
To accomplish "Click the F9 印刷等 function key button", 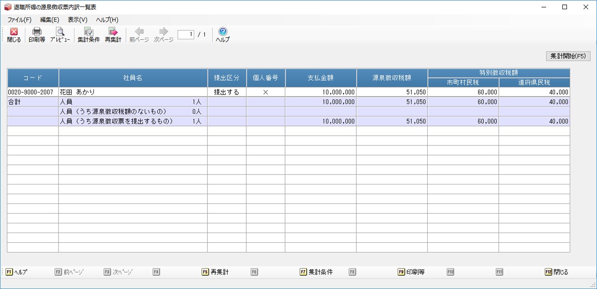I will point(411,272).
